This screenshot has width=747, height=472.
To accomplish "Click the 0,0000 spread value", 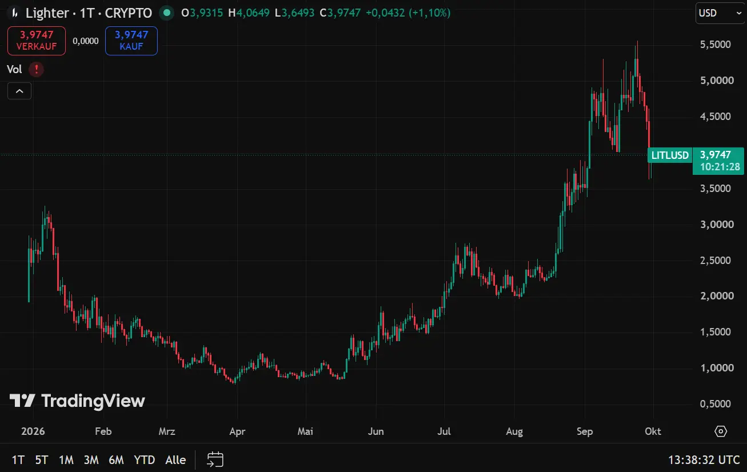I will (86, 41).
